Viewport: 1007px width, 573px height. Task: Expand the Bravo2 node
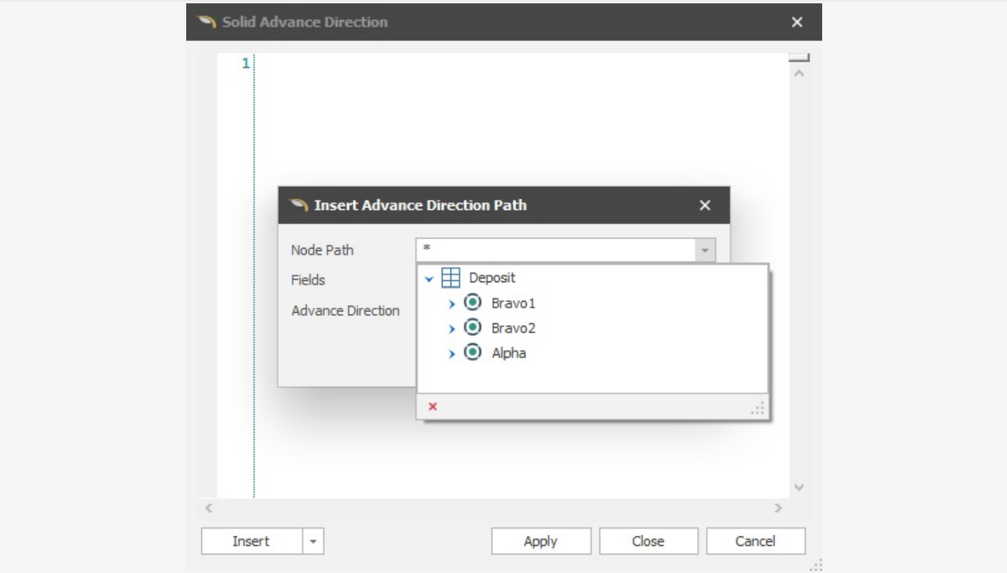click(452, 328)
